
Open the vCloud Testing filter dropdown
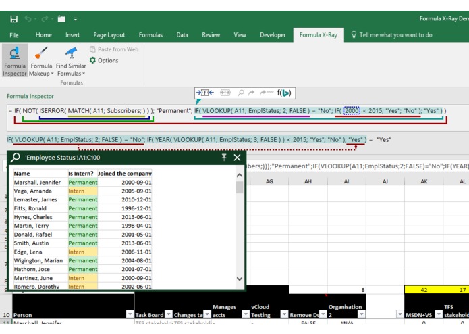pos(284,314)
